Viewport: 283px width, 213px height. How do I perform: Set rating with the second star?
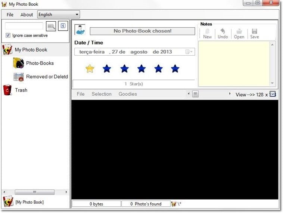(107, 69)
